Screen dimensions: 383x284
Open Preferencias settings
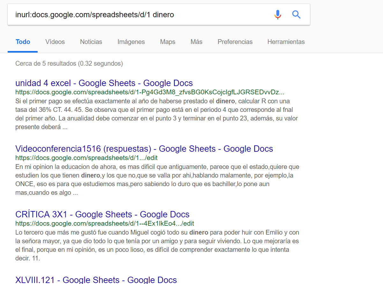point(235,42)
